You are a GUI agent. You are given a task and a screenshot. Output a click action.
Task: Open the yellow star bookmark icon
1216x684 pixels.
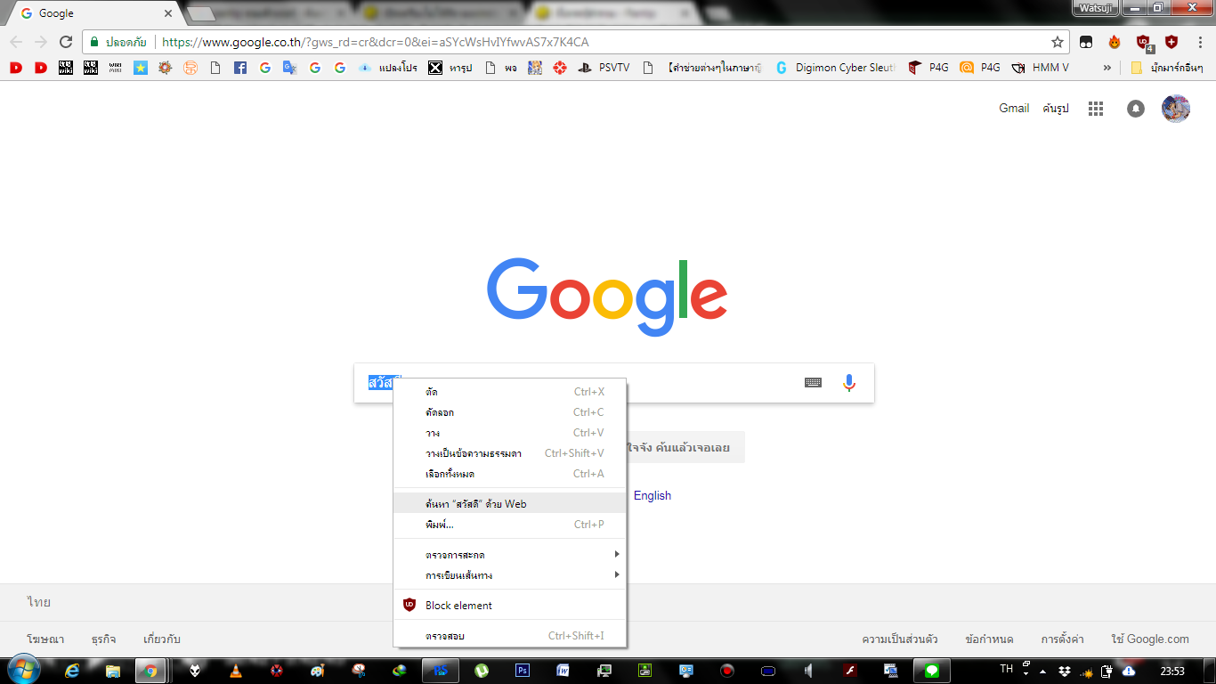point(141,68)
